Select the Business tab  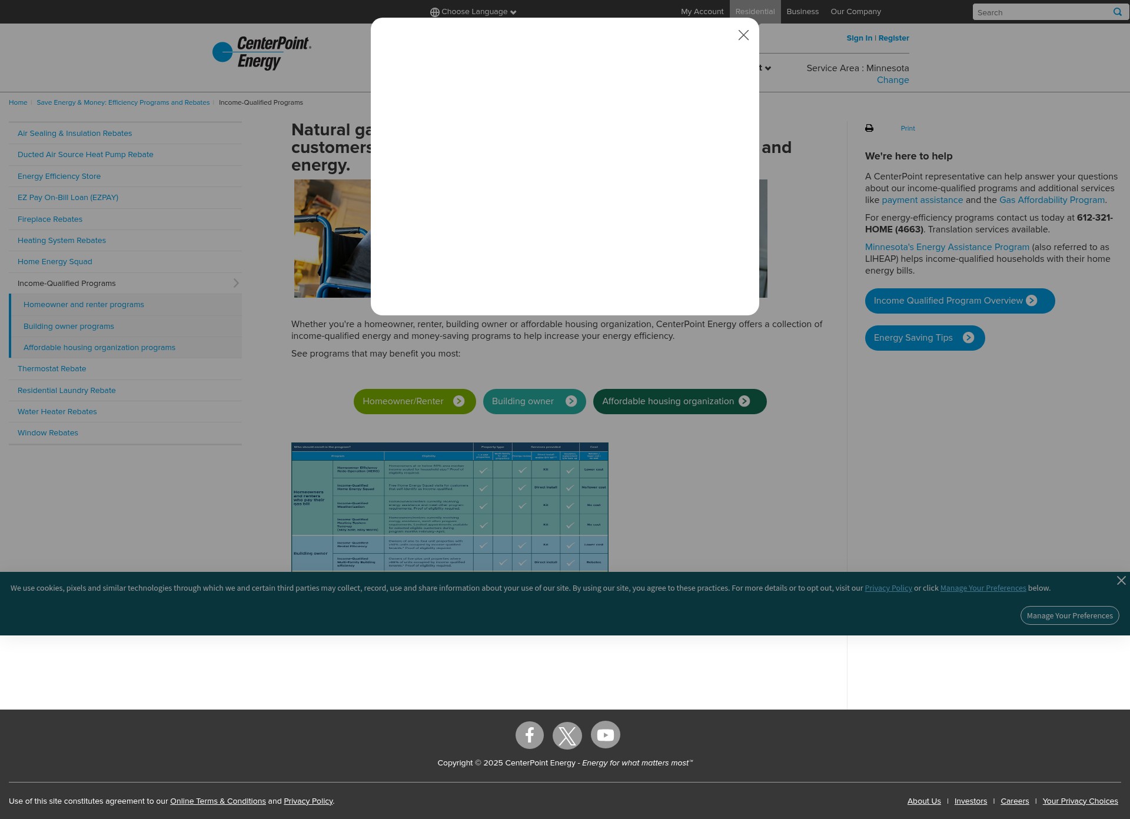[x=802, y=12]
